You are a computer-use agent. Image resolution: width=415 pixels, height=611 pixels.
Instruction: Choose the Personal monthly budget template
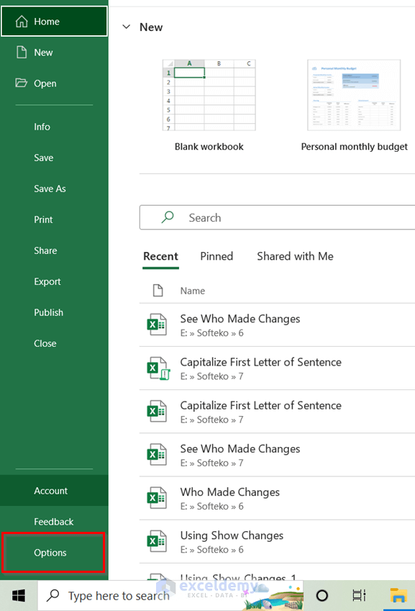click(x=354, y=94)
